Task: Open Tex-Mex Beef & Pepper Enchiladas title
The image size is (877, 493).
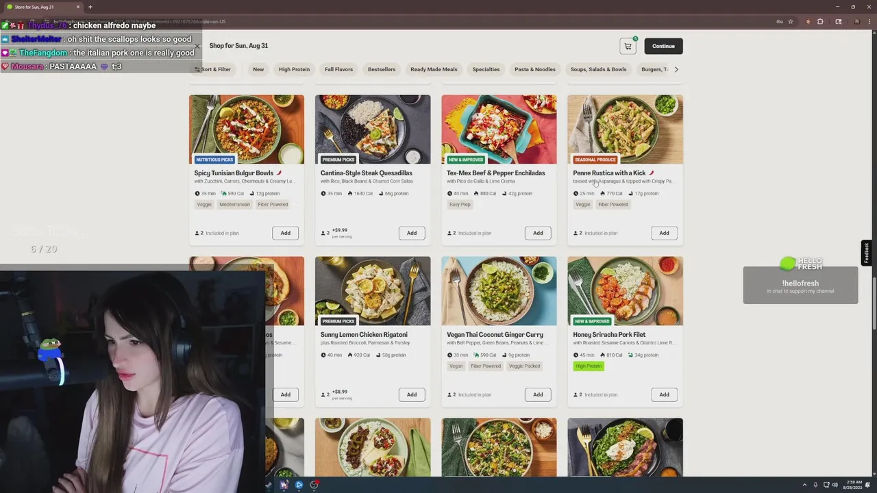Action: (x=496, y=173)
